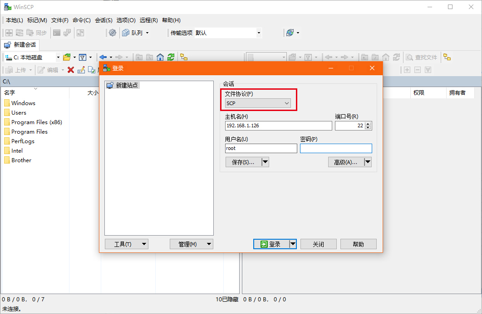Image resolution: width=482 pixels, height=314 pixels.
Task: Click the red X delete icon
Action: (71, 70)
